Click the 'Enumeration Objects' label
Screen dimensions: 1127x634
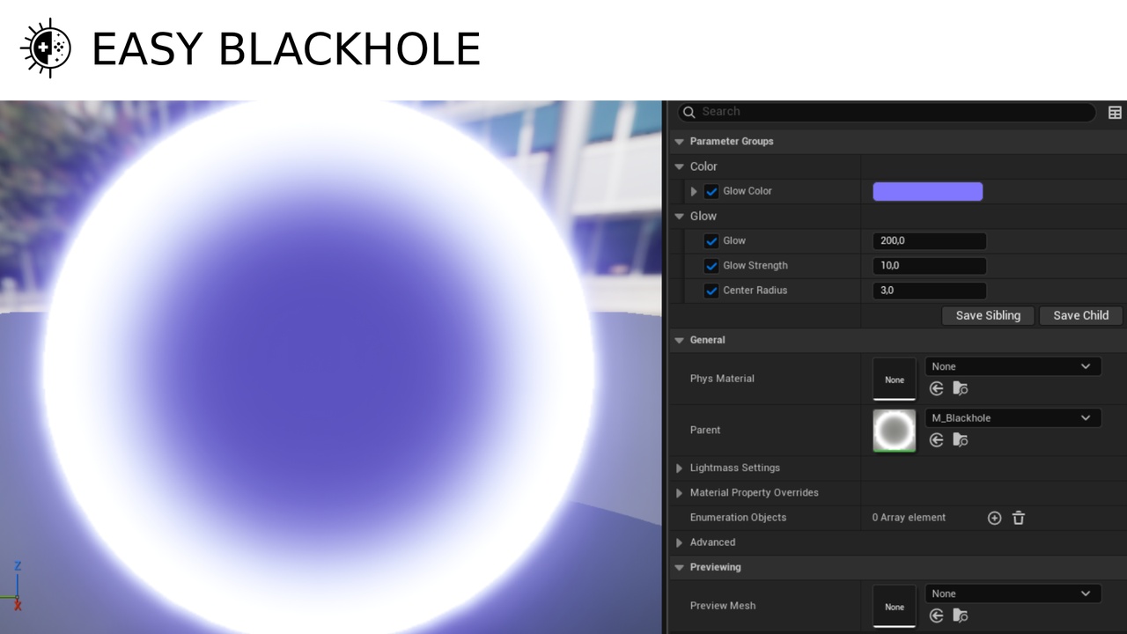click(738, 518)
